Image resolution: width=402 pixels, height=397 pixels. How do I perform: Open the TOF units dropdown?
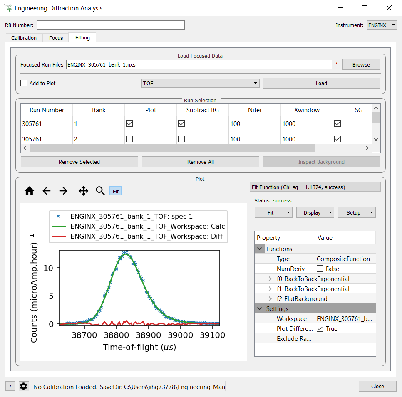[x=200, y=84]
